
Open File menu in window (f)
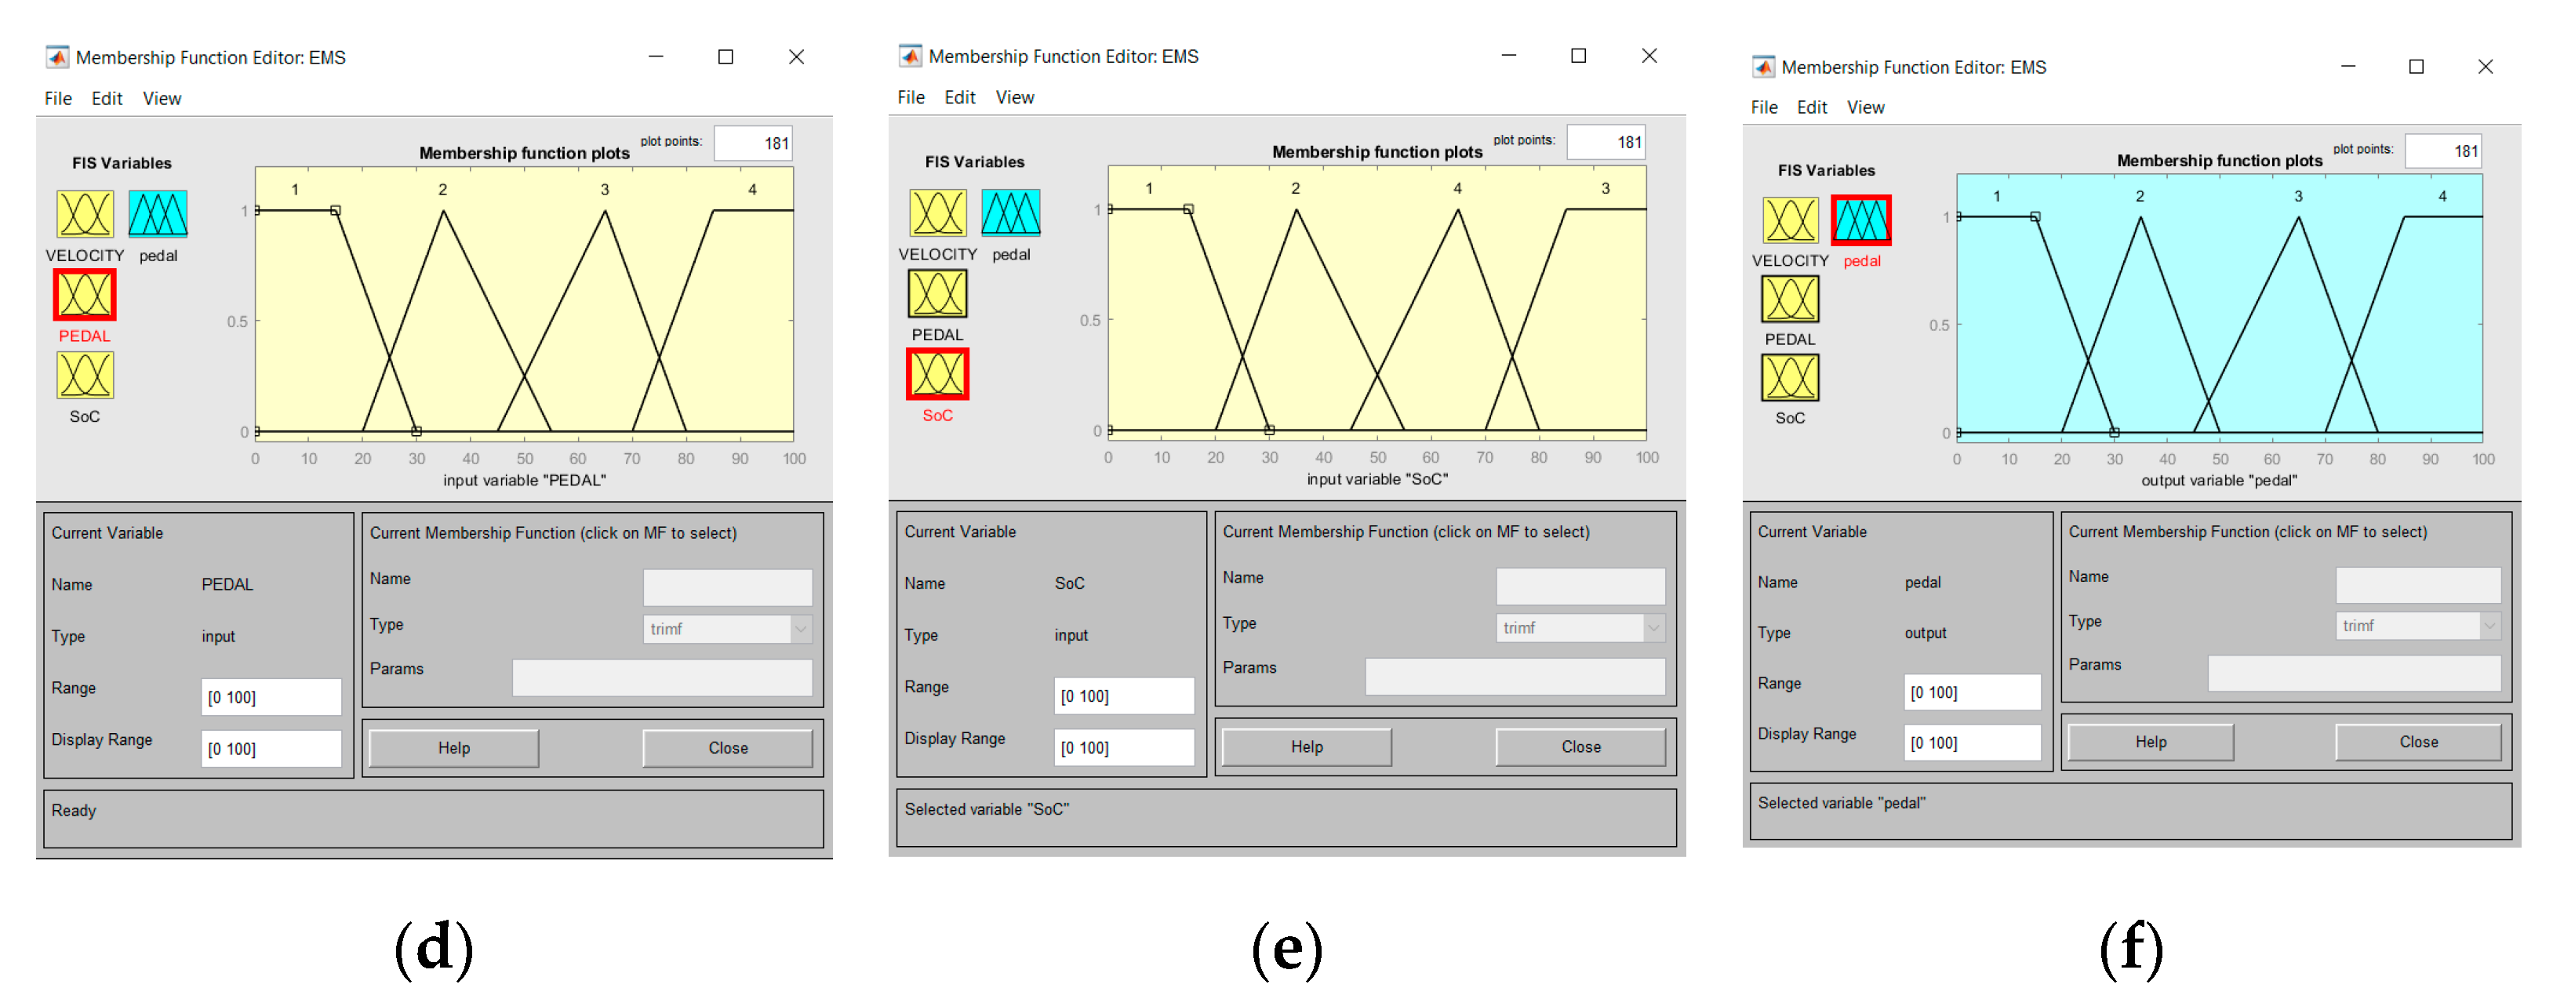tap(1763, 107)
